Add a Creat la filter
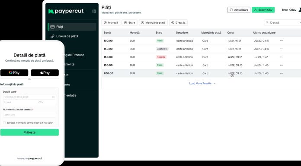301x166 pixels. 178,22
